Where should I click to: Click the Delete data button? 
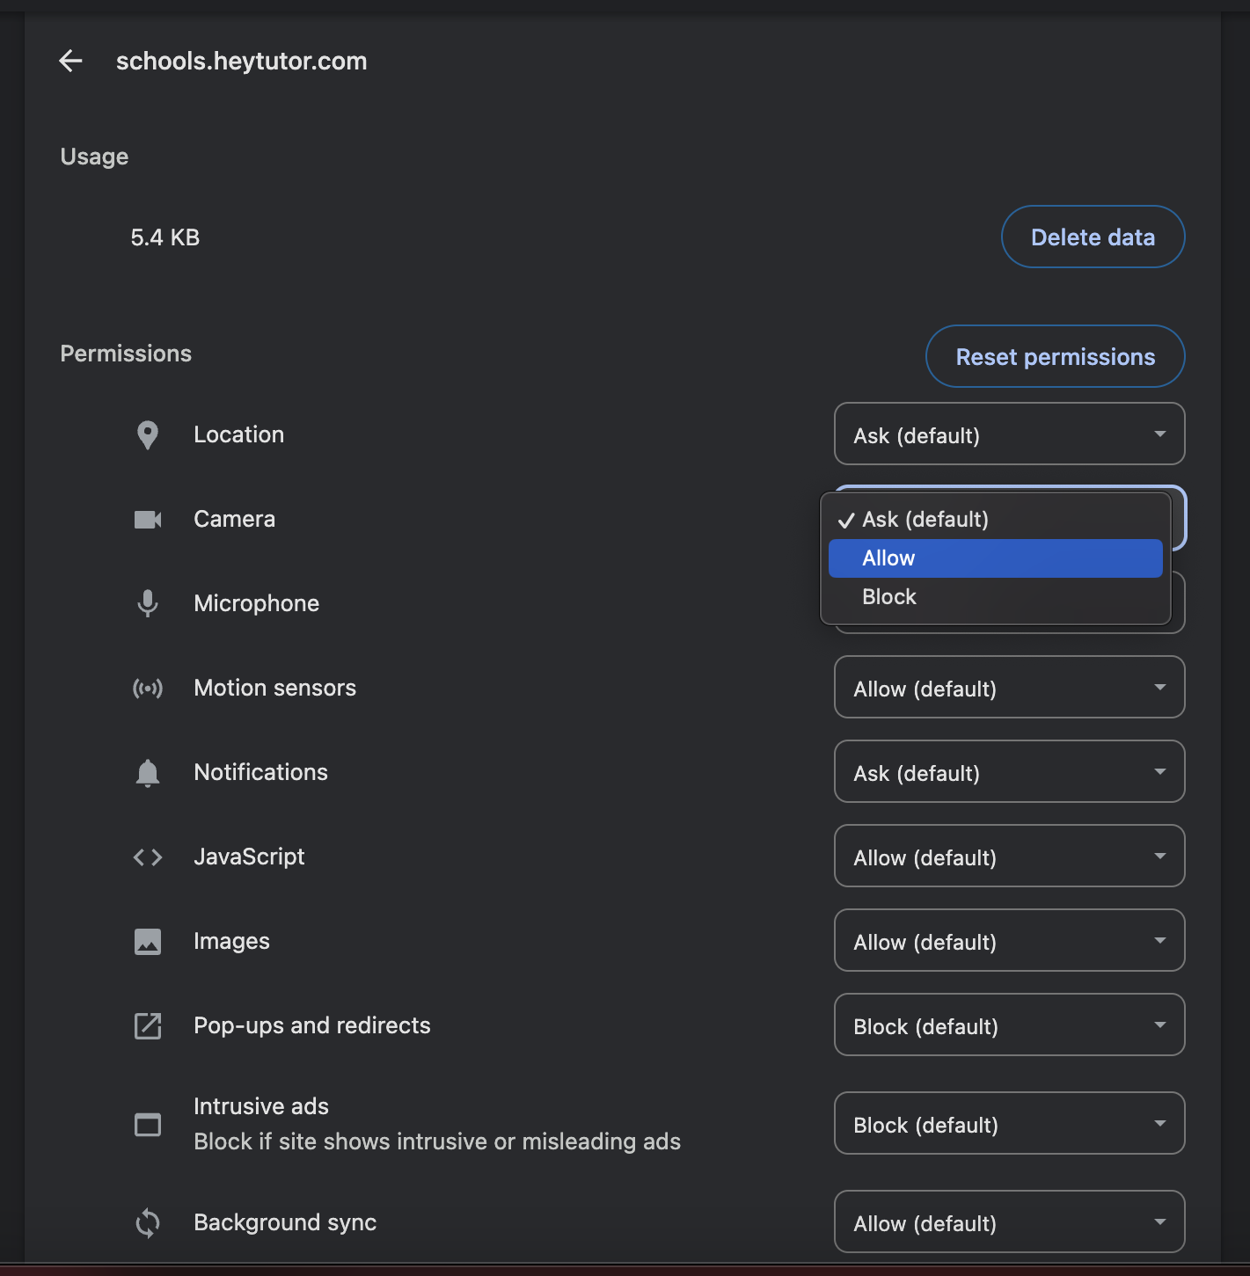(1093, 237)
